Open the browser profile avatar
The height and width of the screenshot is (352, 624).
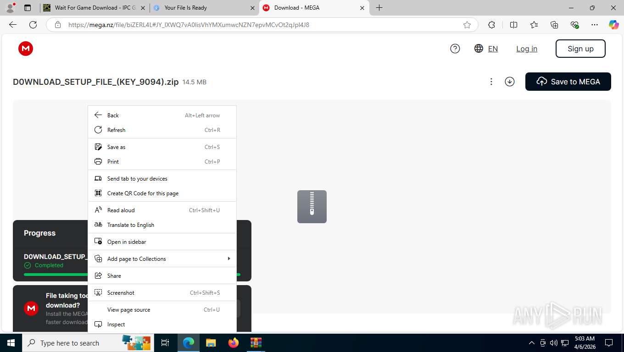pyautogui.click(x=10, y=8)
